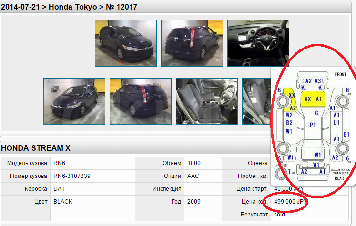This screenshot has height=226, width=356.
Task: Open the second-row front angle car photo
Action: pyautogui.click(x=74, y=101)
